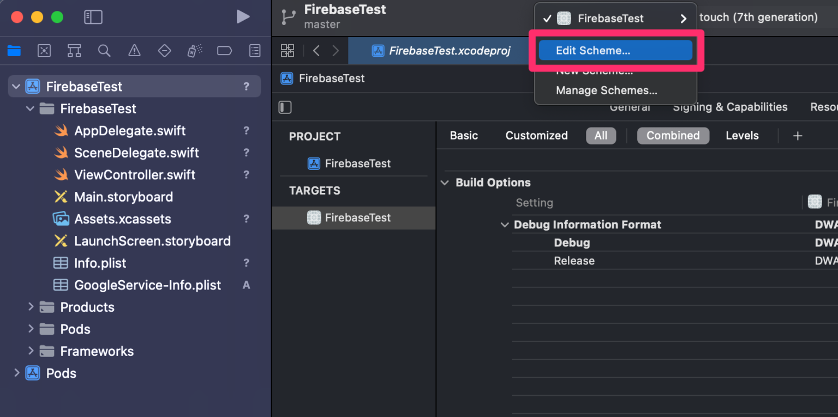Go back with the left arrow
The width and height of the screenshot is (838, 417).
click(316, 51)
